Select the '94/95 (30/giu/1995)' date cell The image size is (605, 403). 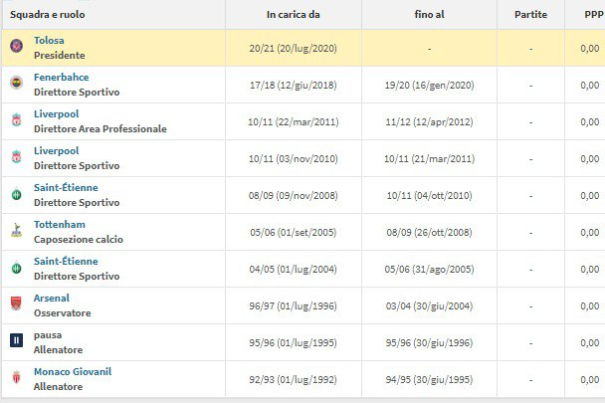[429, 380]
